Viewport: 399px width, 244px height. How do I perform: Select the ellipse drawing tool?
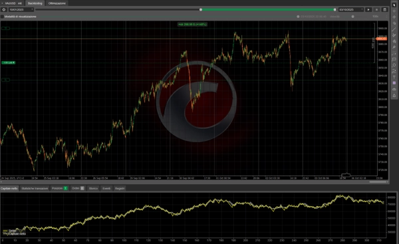point(394,65)
